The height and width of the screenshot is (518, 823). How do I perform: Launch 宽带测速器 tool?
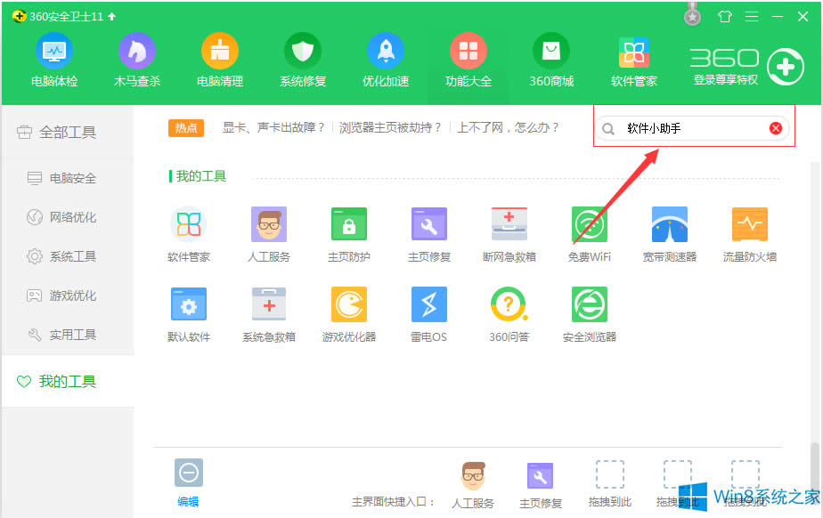click(670, 234)
